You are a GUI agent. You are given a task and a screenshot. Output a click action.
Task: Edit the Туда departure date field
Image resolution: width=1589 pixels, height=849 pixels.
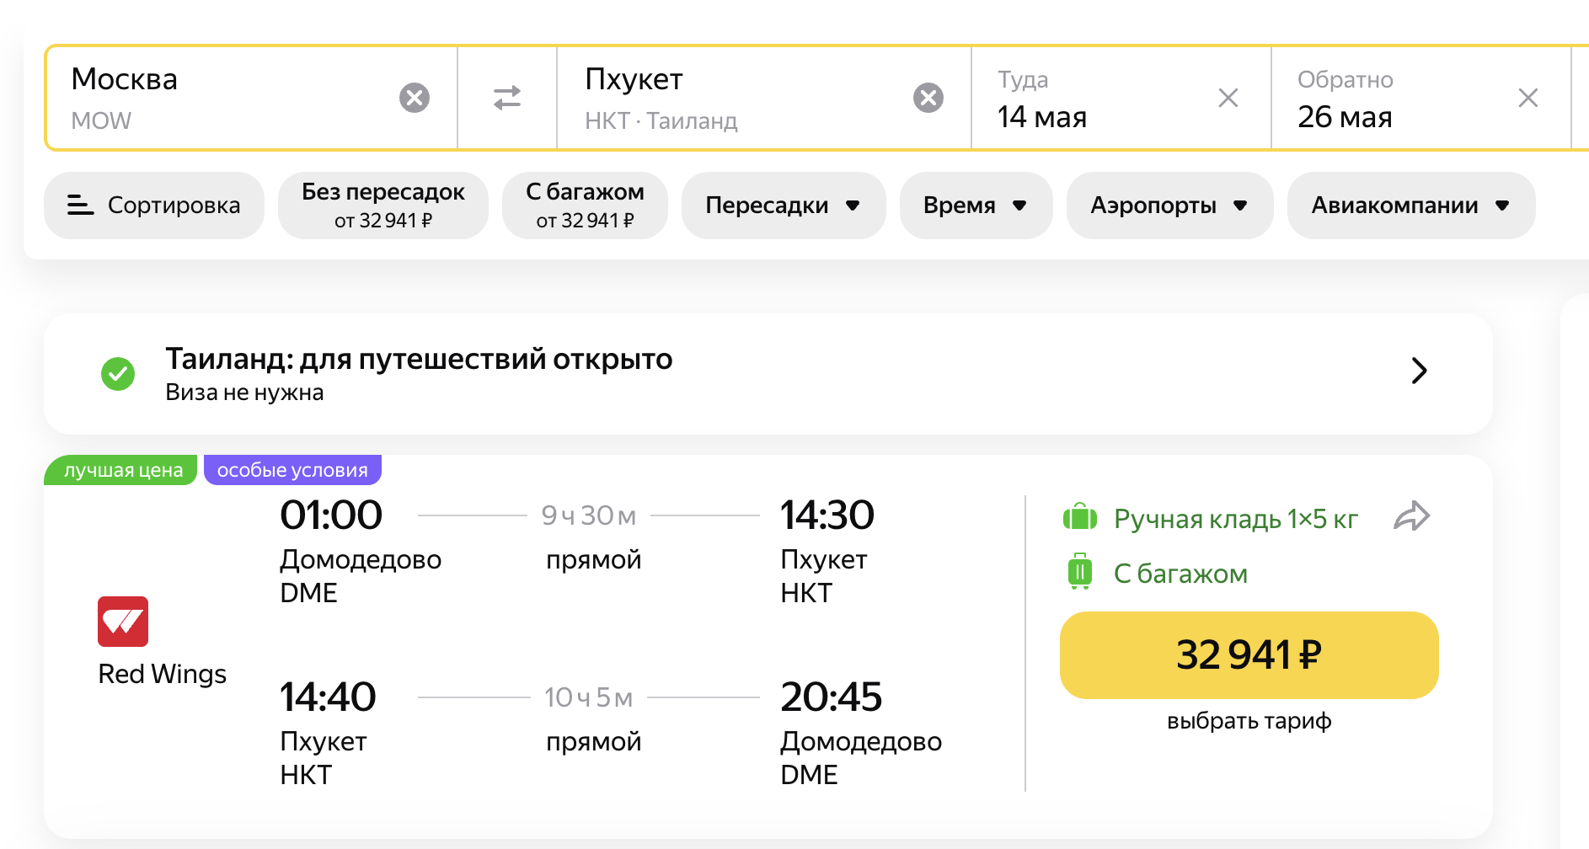pos(1095,99)
